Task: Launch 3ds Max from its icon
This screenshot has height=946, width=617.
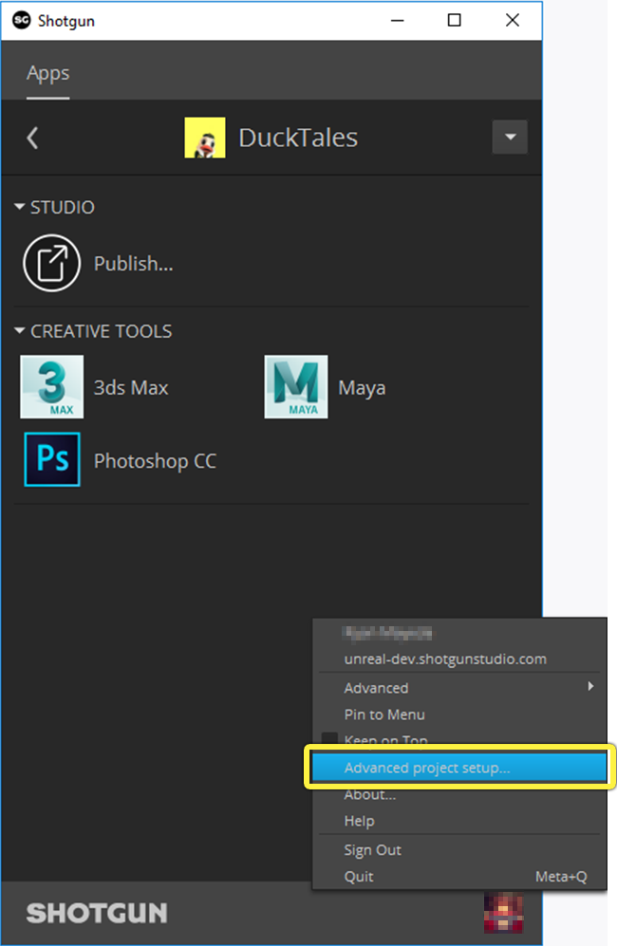Action: coord(52,387)
